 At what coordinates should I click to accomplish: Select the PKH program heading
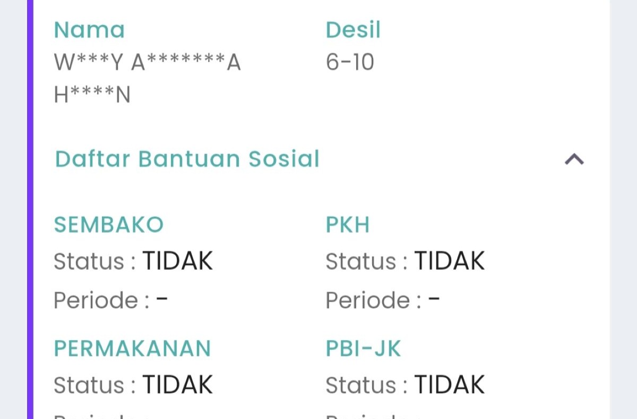coord(348,224)
